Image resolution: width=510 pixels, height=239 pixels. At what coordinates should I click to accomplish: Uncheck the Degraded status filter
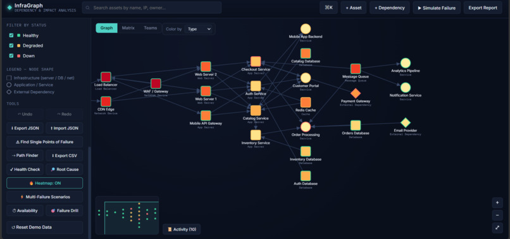click(x=11, y=46)
